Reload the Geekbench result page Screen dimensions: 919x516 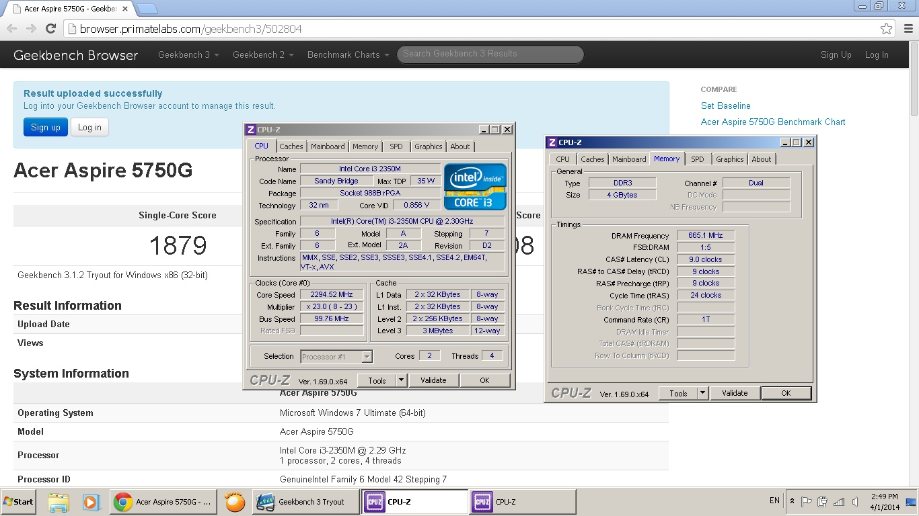click(x=50, y=29)
